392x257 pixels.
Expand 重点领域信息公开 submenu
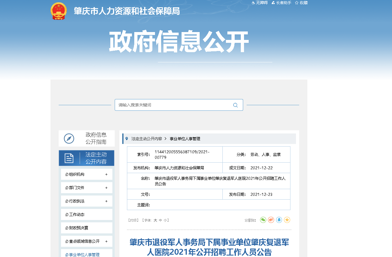coord(106,242)
